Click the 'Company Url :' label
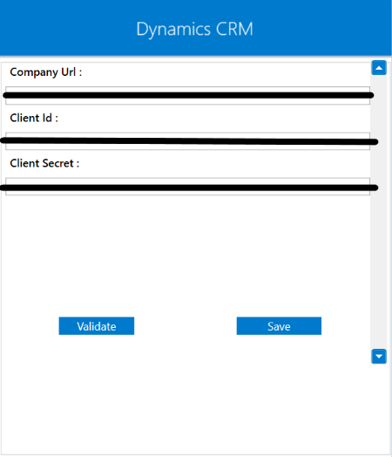Image resolution: width=392 pixels, height=457 pixels. tap(46, 72)
